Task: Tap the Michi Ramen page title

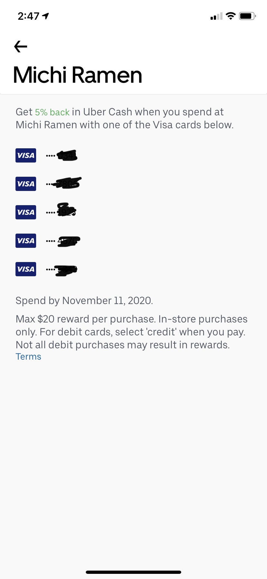Action: pos(77,75)
